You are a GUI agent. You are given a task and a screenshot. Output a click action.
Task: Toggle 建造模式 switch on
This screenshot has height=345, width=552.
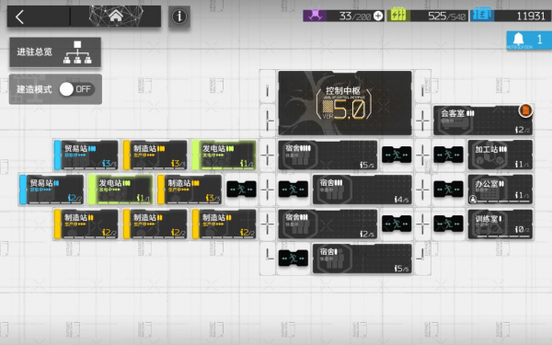[76, 89]
